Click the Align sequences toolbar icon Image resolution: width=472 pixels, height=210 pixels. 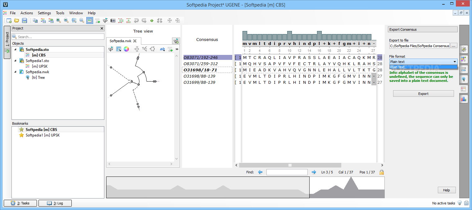160,20
